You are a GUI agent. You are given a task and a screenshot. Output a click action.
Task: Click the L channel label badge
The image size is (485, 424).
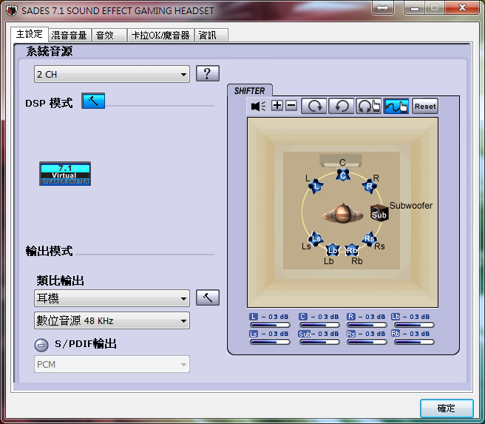pyautogui.click(x=254, y=317)
